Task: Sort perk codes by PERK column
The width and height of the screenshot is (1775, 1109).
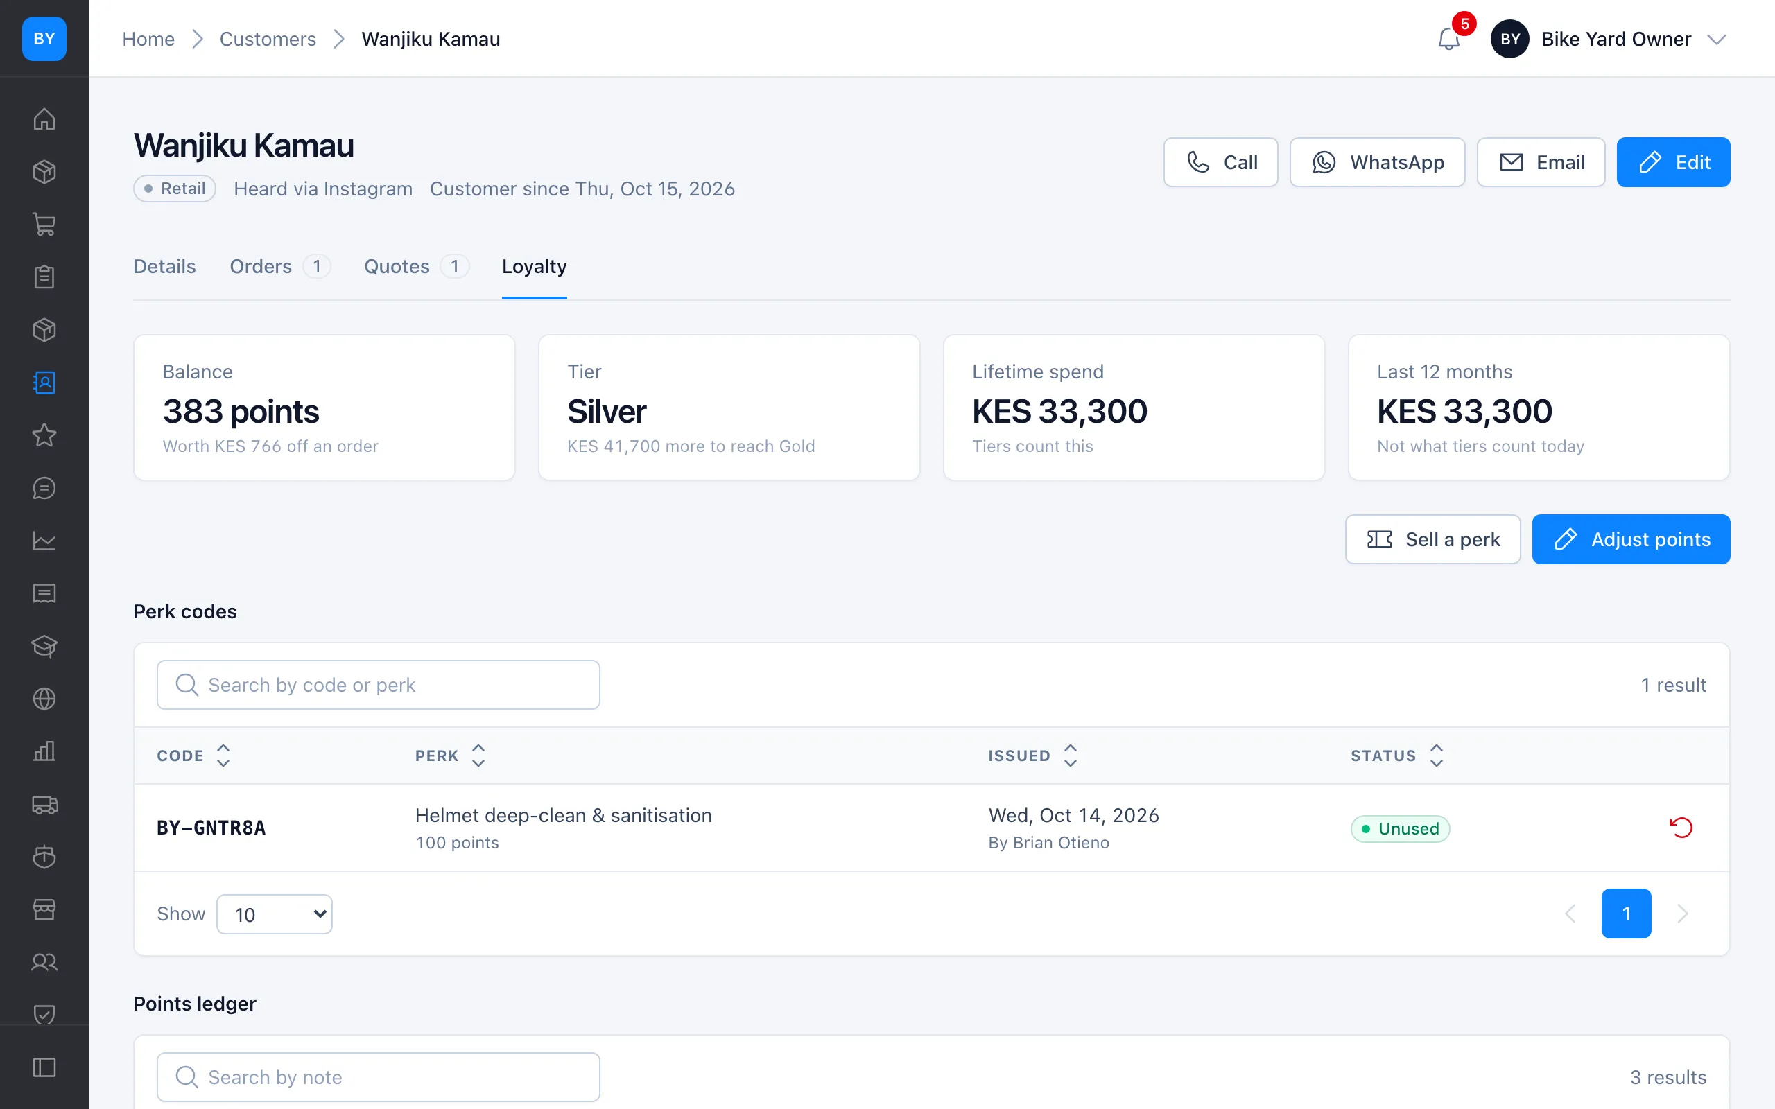Action: [451, 756]
